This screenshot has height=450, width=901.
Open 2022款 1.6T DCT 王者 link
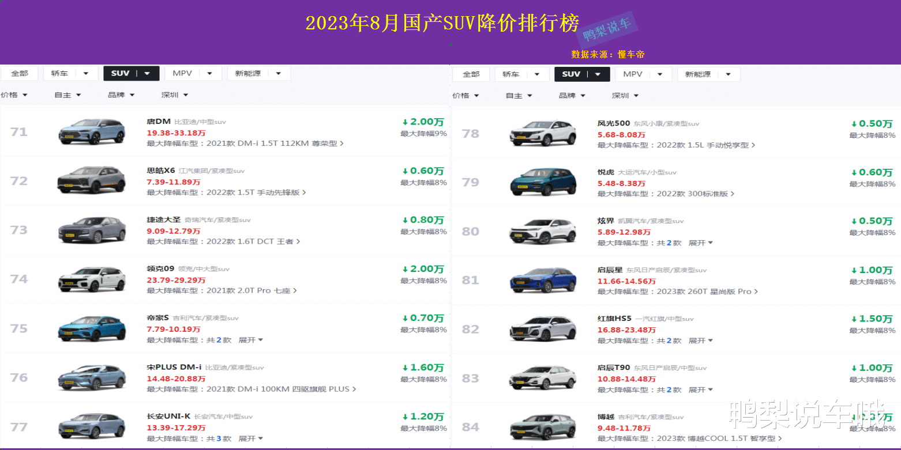coord(254,241)
